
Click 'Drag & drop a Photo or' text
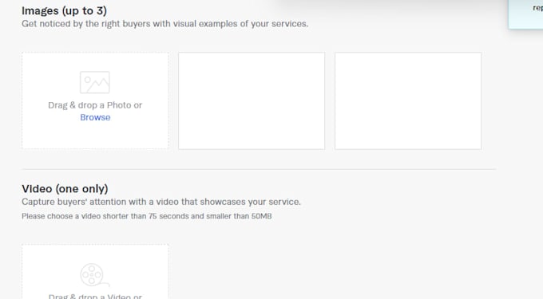[95, 105]
